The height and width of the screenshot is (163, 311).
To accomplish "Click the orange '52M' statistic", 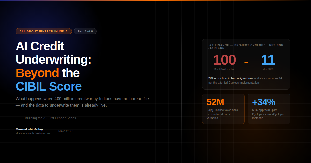I will click(215, 102).
